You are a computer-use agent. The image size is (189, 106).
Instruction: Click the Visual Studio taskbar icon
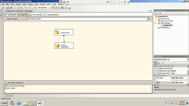pyautogui.click(x=40, y=103)
